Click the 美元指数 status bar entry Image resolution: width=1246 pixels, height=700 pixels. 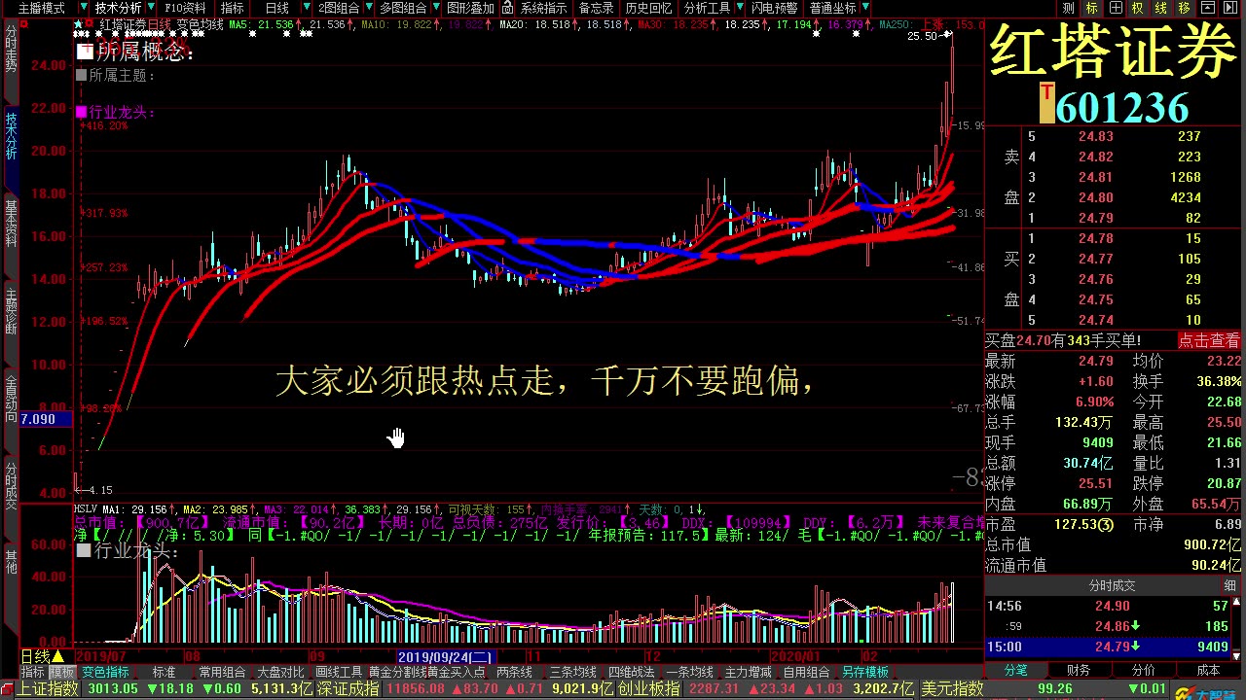click(x=952, y=689)
